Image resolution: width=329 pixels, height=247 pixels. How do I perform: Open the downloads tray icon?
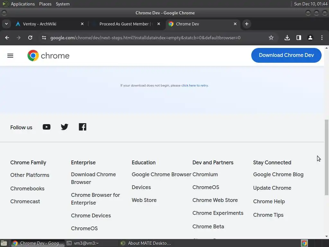click(287, 38)
